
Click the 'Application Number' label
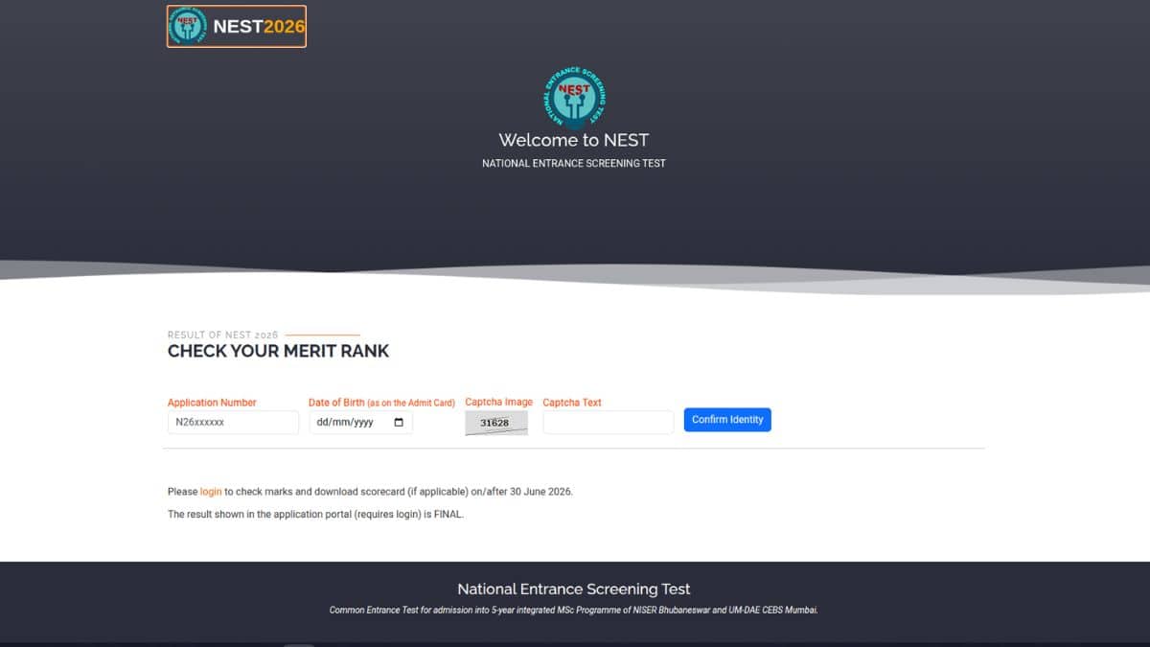[212, 403]
